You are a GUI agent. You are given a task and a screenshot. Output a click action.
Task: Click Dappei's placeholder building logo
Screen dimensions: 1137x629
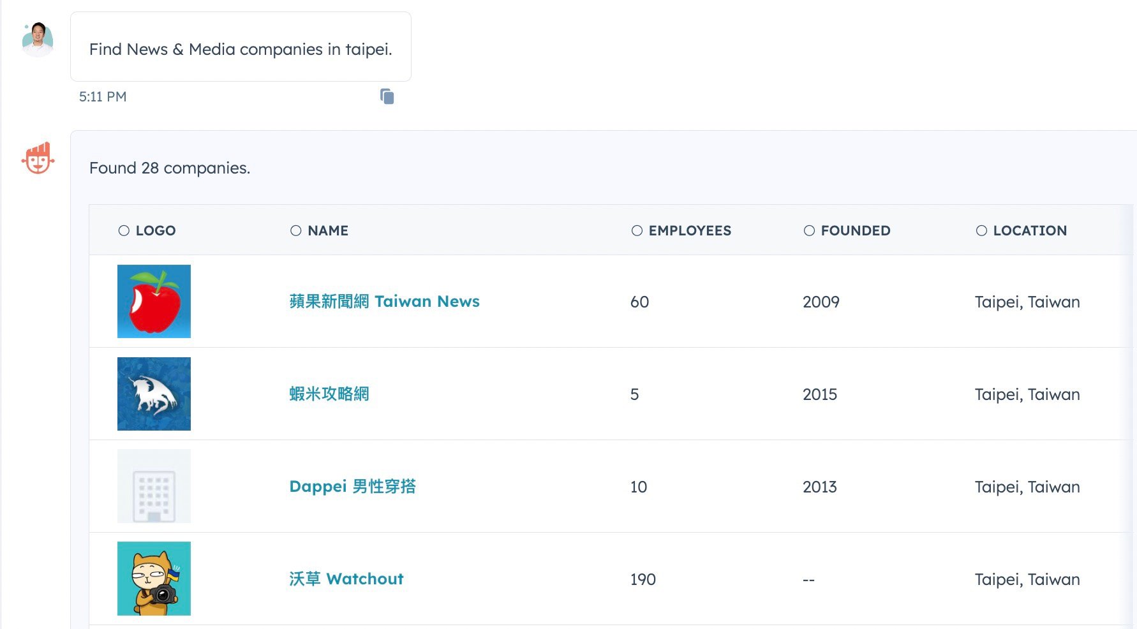point(153,486)
